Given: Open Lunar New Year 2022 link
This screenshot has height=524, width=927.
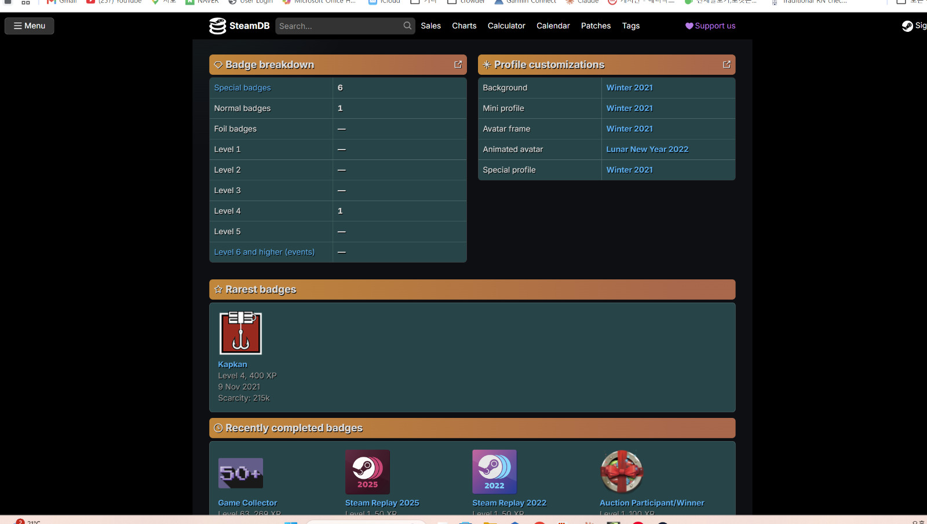Looking at the screenshot, I should [647, 149].
